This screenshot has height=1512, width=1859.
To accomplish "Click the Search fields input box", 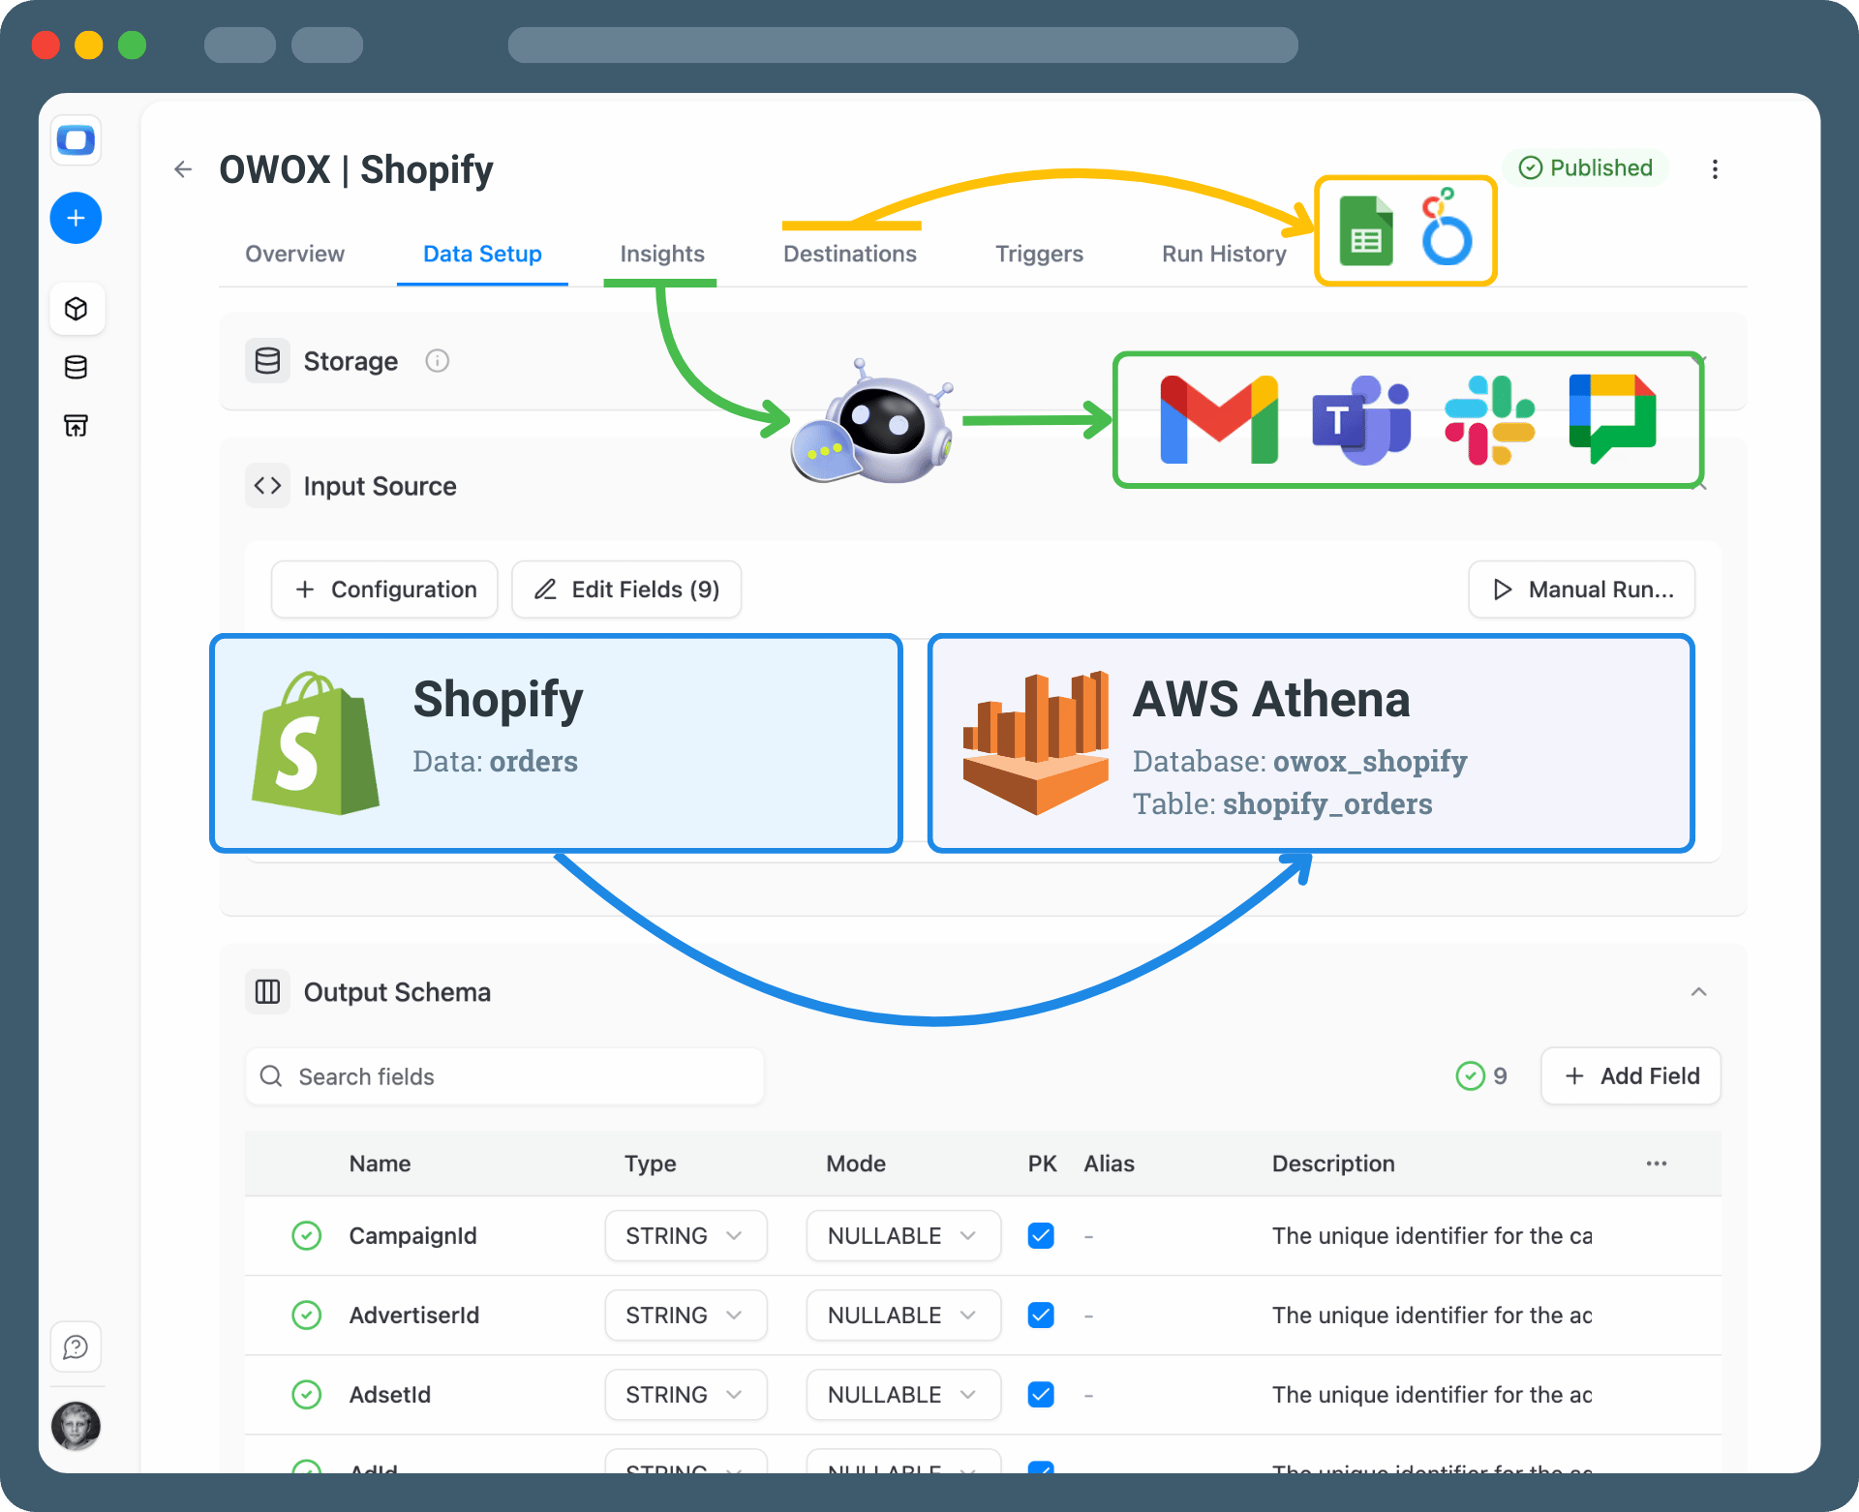I will (x=504, y=1076).
